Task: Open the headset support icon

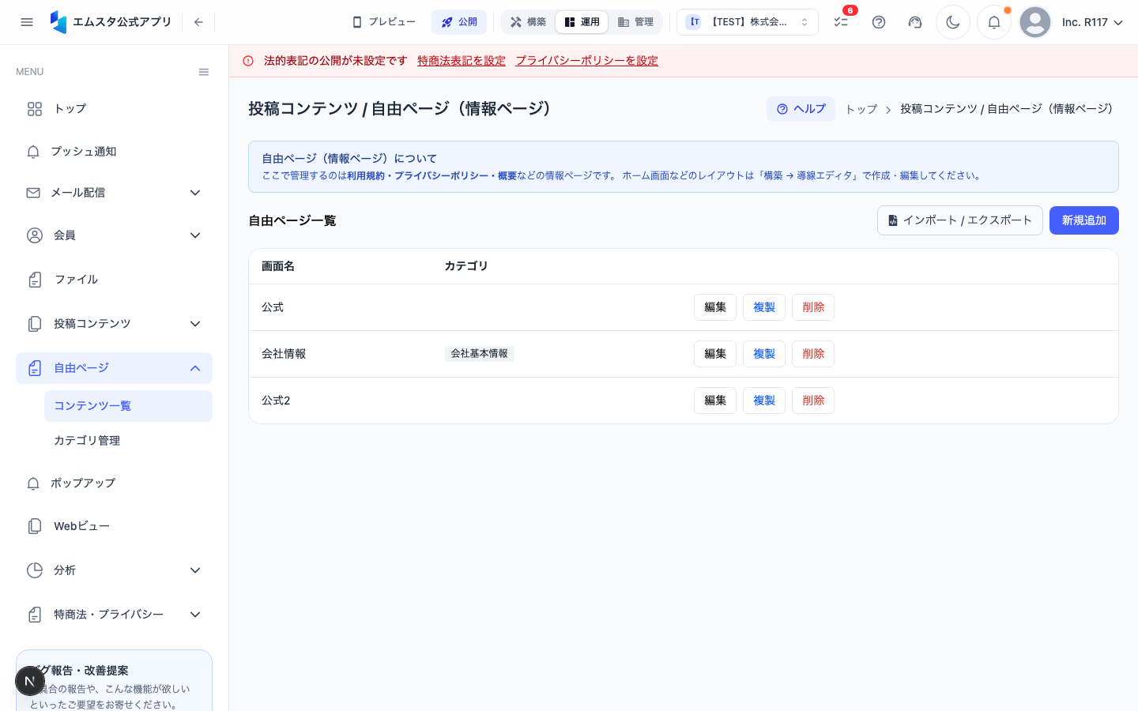Action: pos(915,22)
